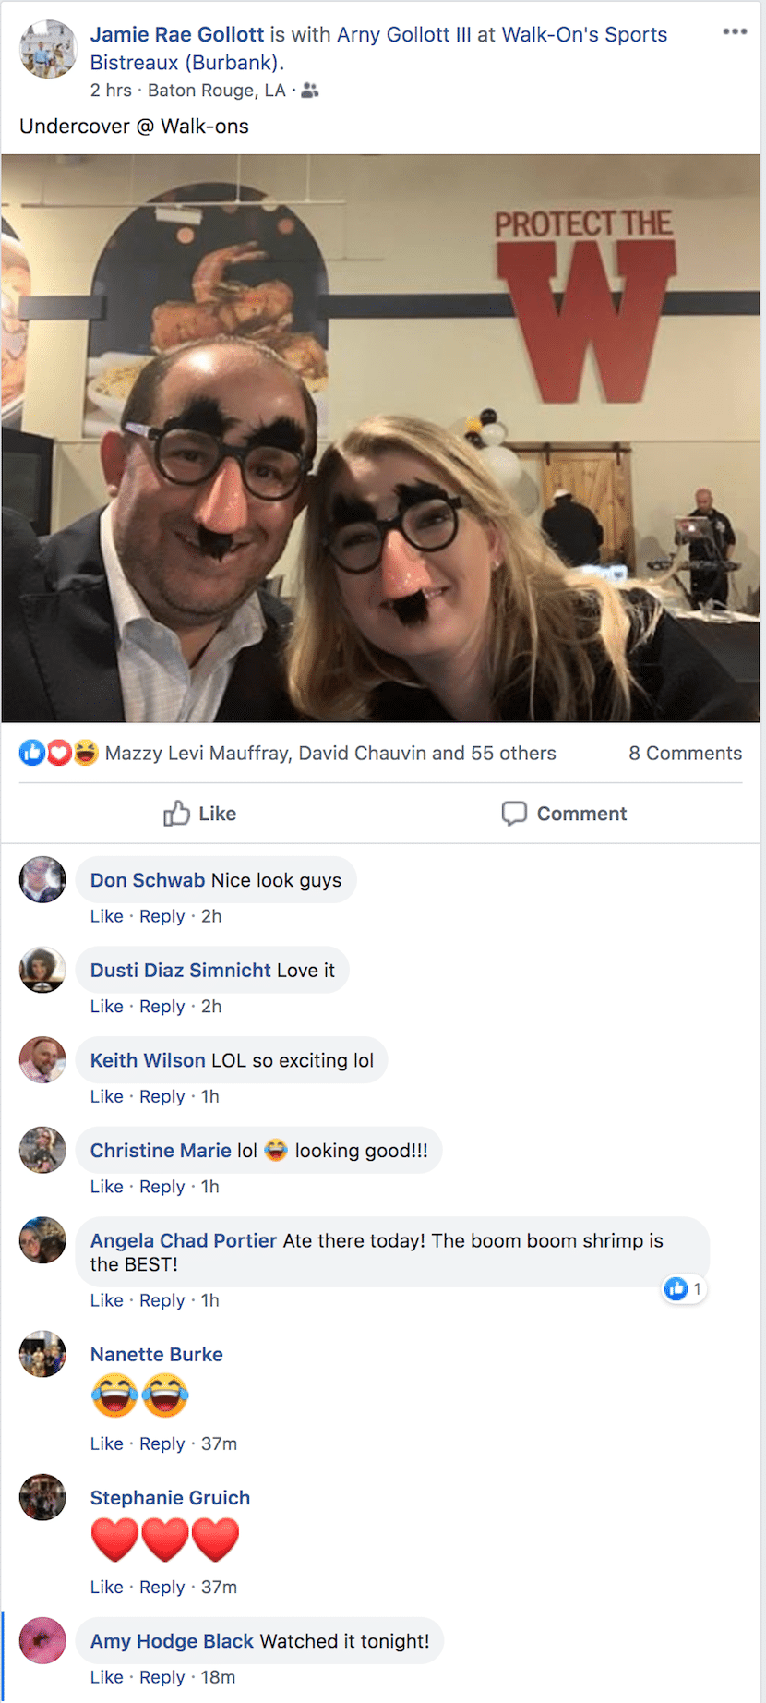766x1703 pixels.
Task: Like Dusti Diaz Simnicht's comment
Action: pyautogui.click(x=106, y=1006)
